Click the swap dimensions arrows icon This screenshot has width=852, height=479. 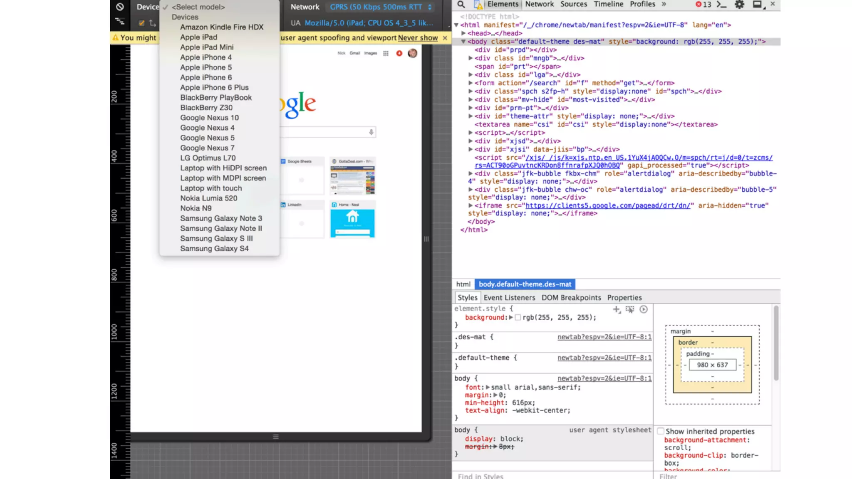pyautogui.click(x=153, y=23)
